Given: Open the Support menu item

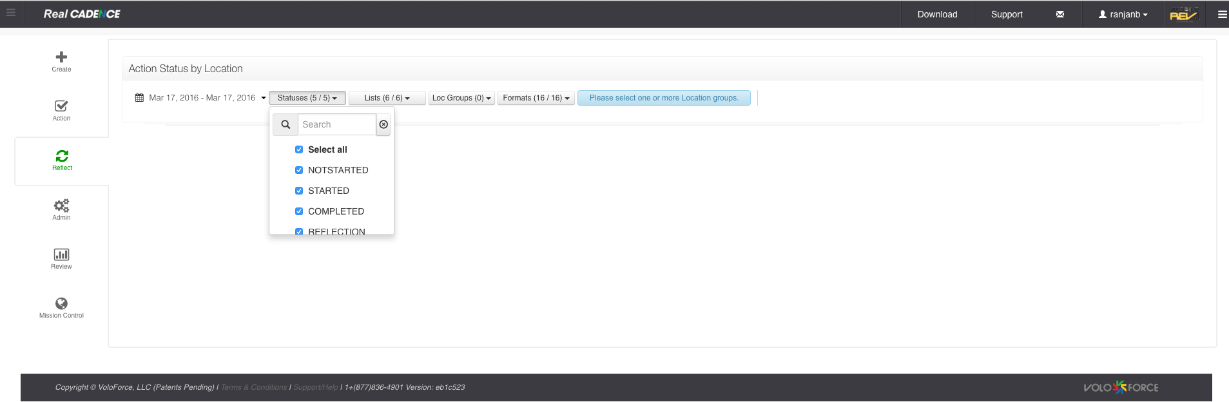Looking at the screenshot, I should (1006, 14).
